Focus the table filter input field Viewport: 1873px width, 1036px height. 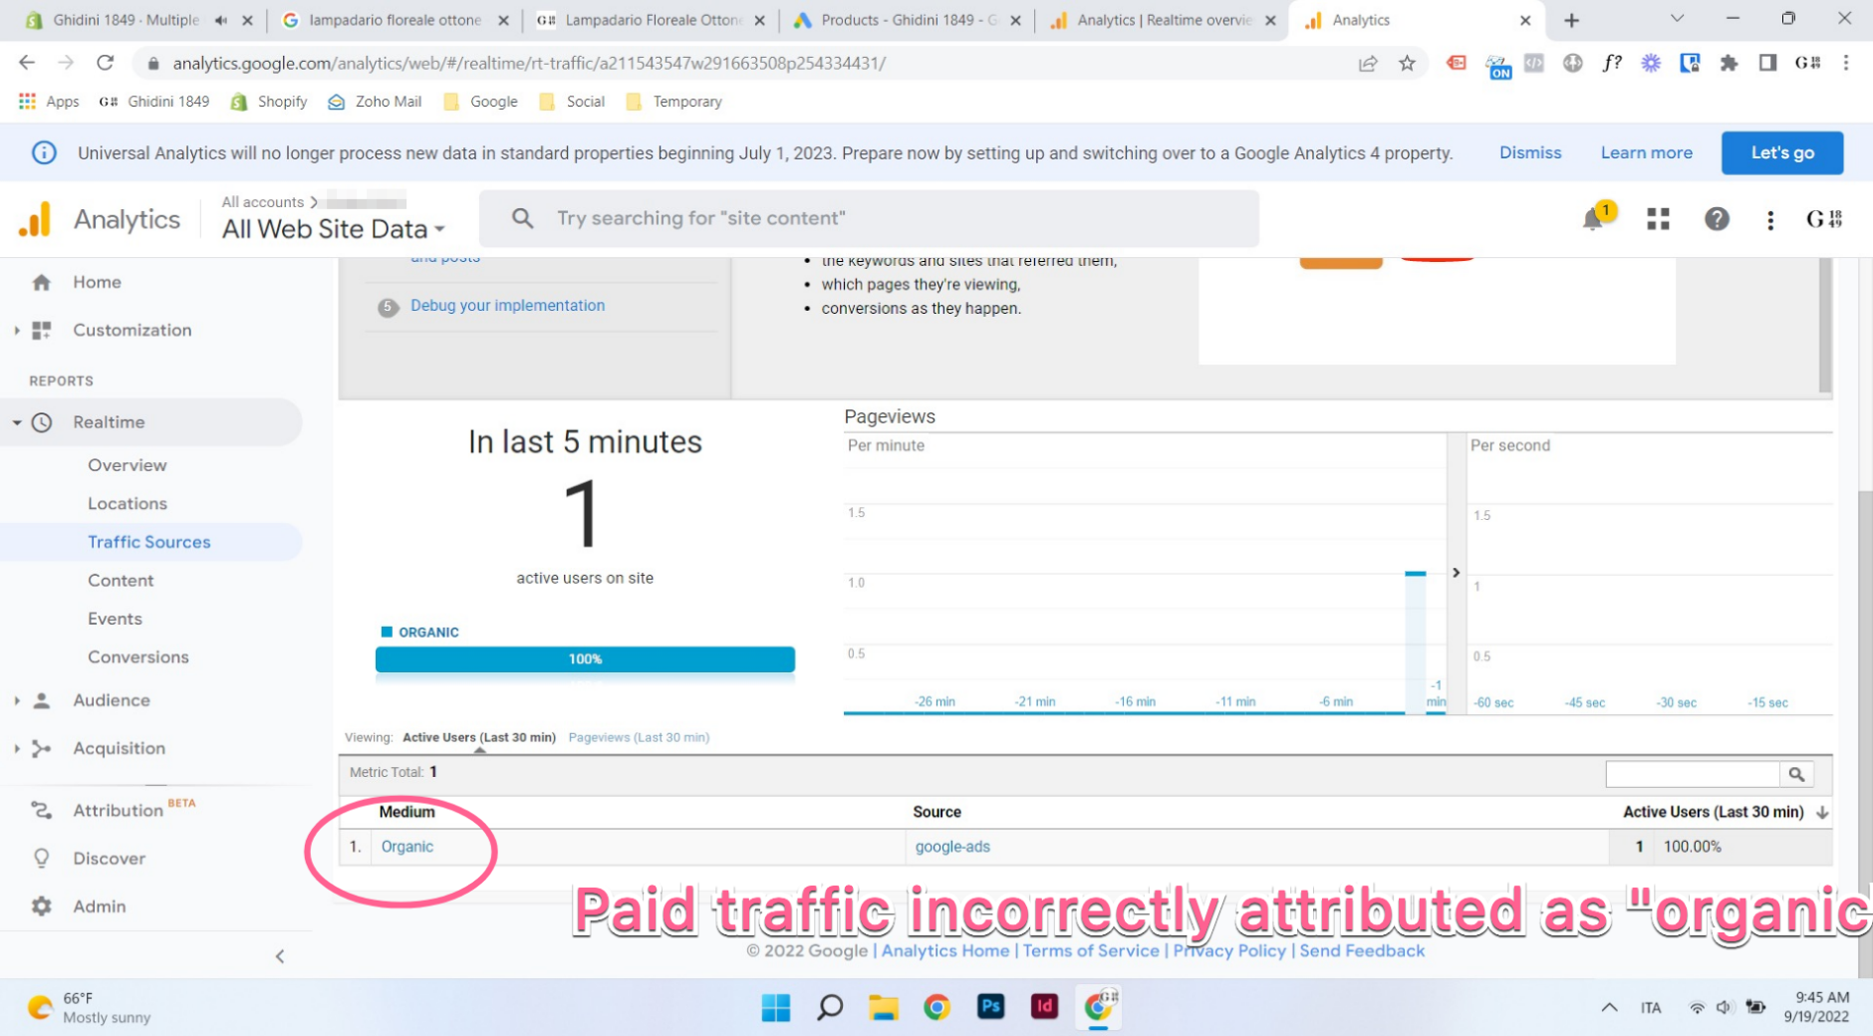[1693, 774]
